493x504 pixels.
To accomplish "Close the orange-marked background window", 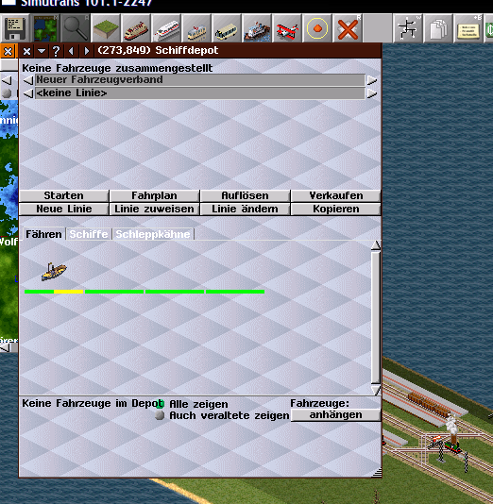I will coord(8,51).
